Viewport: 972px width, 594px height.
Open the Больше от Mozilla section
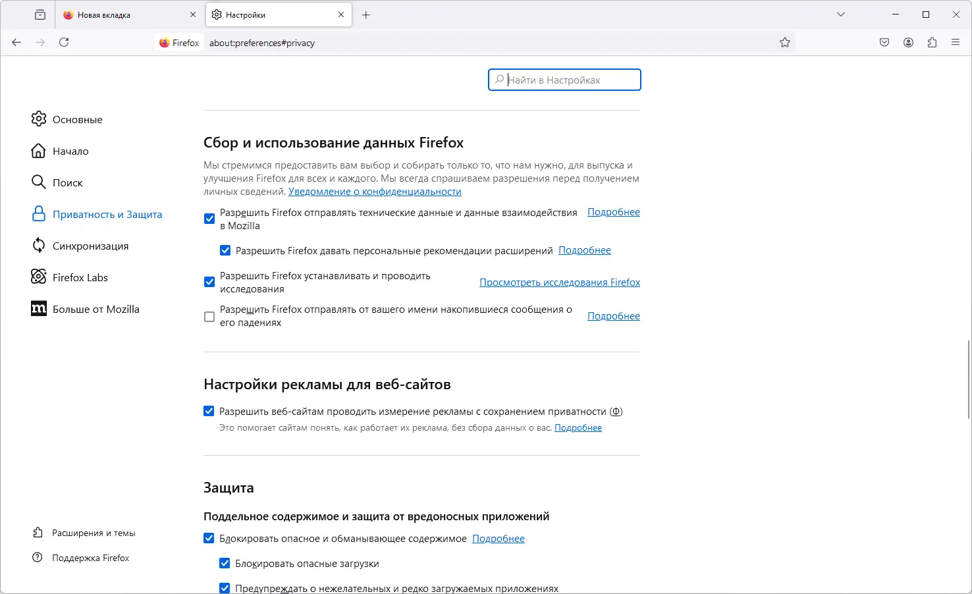pyautogui.click(x=95, y=309)
